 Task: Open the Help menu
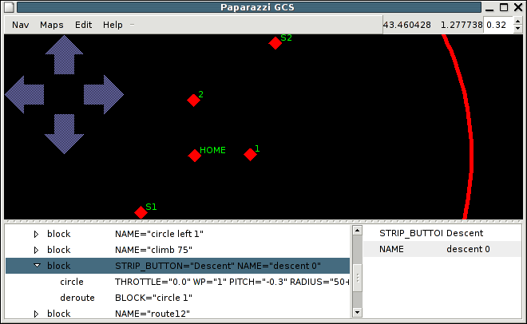[x=113, y=25]
